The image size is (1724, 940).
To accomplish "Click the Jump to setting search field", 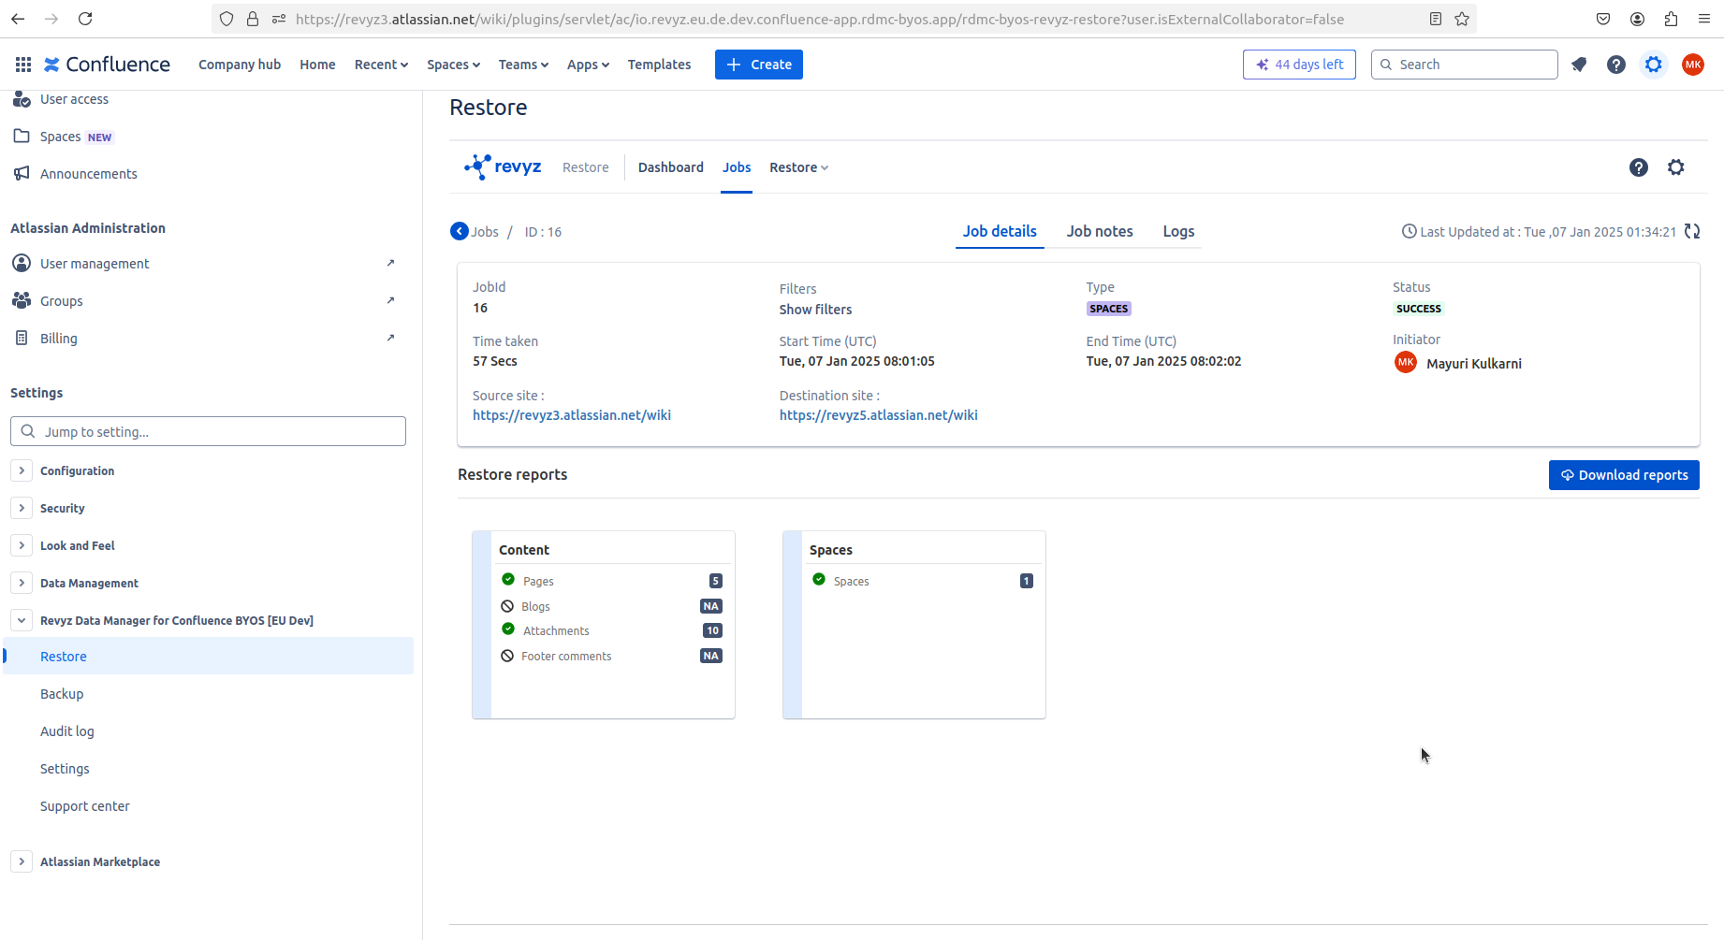I will click(x=208, y=431).
